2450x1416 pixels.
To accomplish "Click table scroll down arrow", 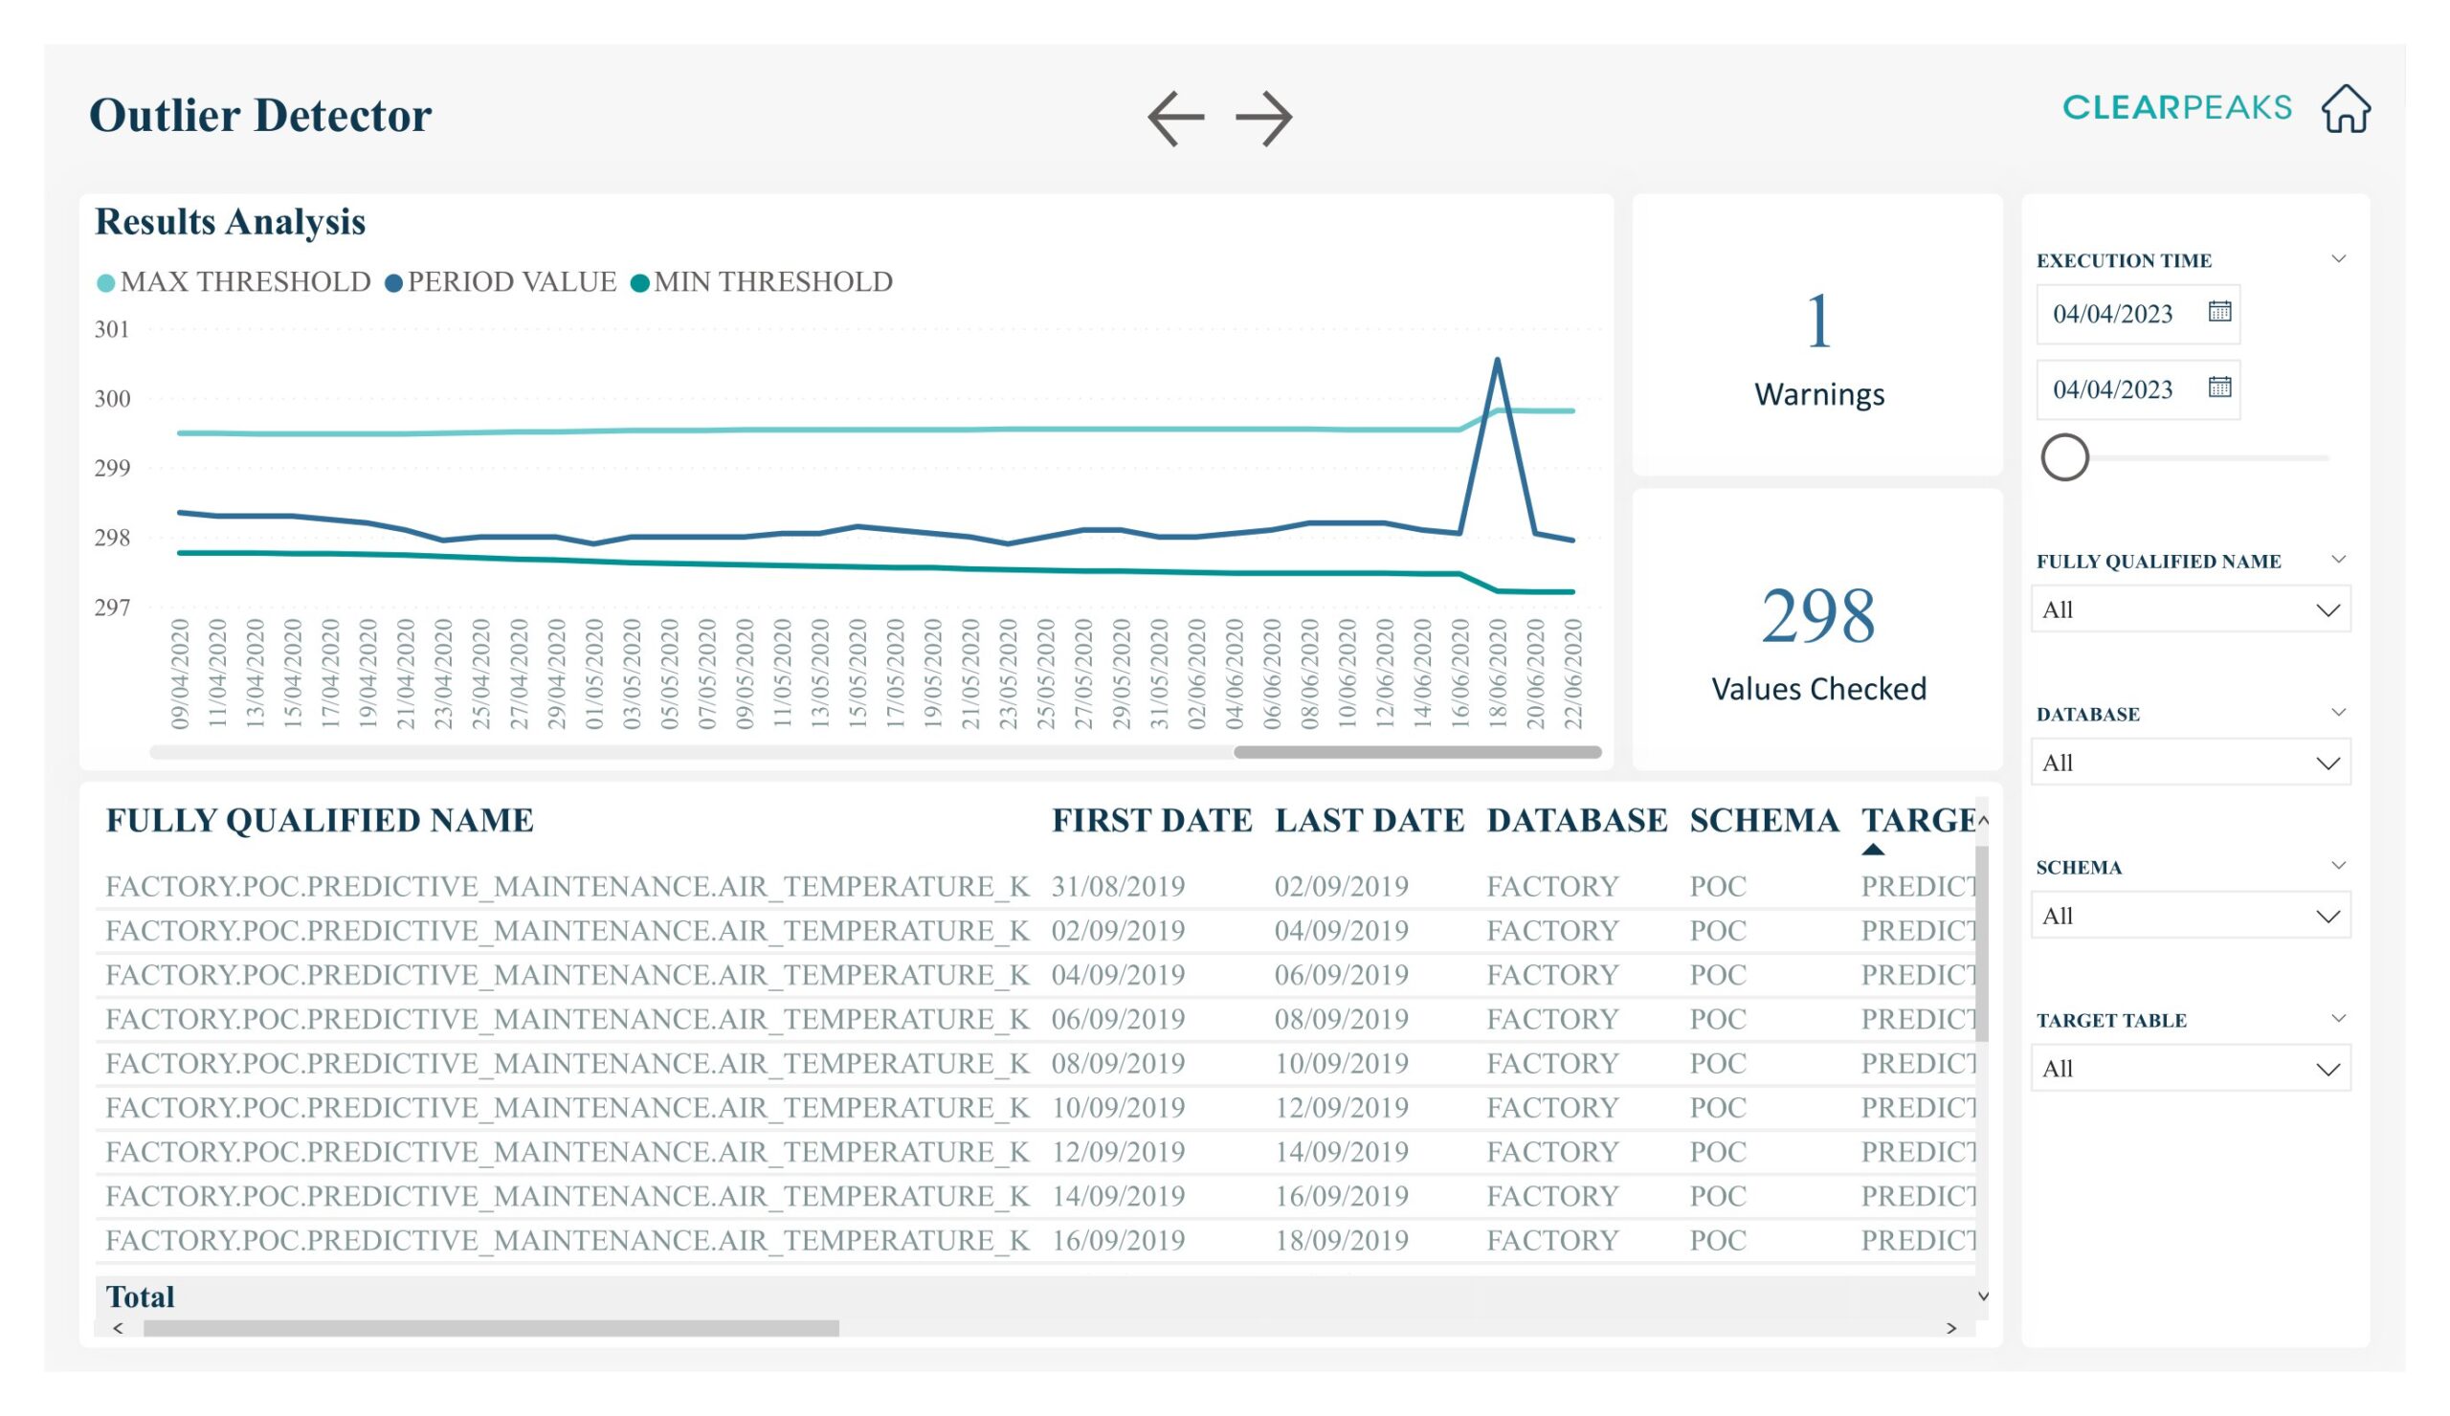I will click(x=1982, y=1295).
